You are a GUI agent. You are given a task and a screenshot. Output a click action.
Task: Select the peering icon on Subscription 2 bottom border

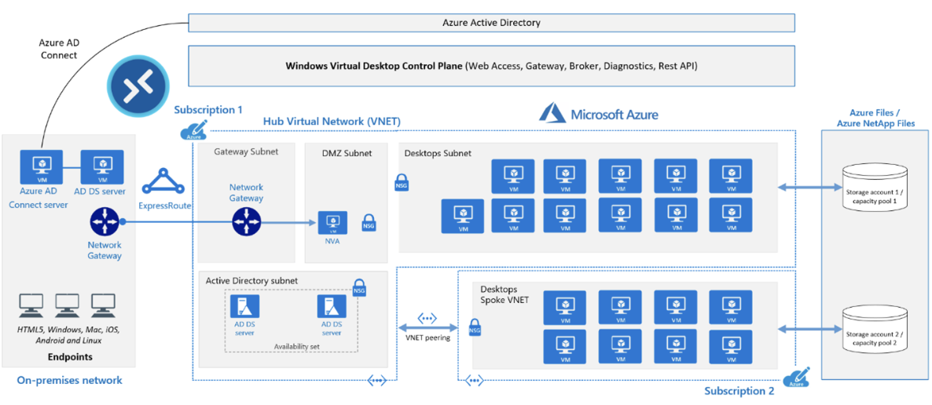[x=475, y=379]
